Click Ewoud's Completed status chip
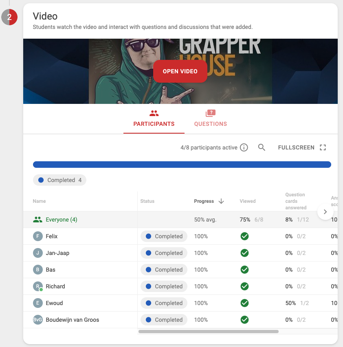The image size is (343, 347). 164,303
